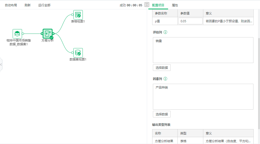
Task: Click the info icon beside 评估列
Action: click(x=165, y=32)
